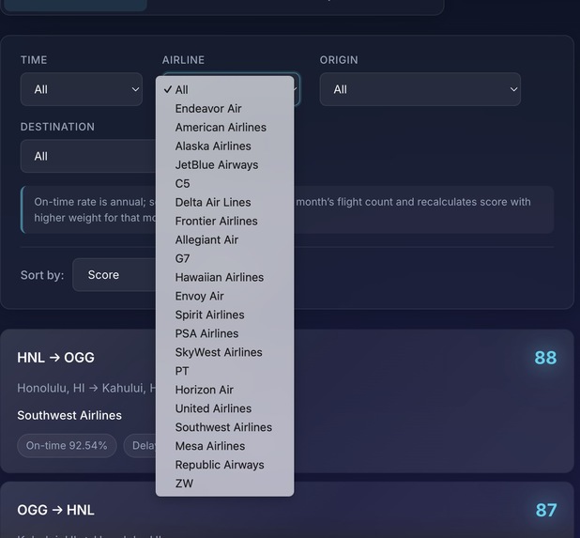Choose Endeavor Air from airline list
Screen dimensions: 580x538
(x=224, y=108)
